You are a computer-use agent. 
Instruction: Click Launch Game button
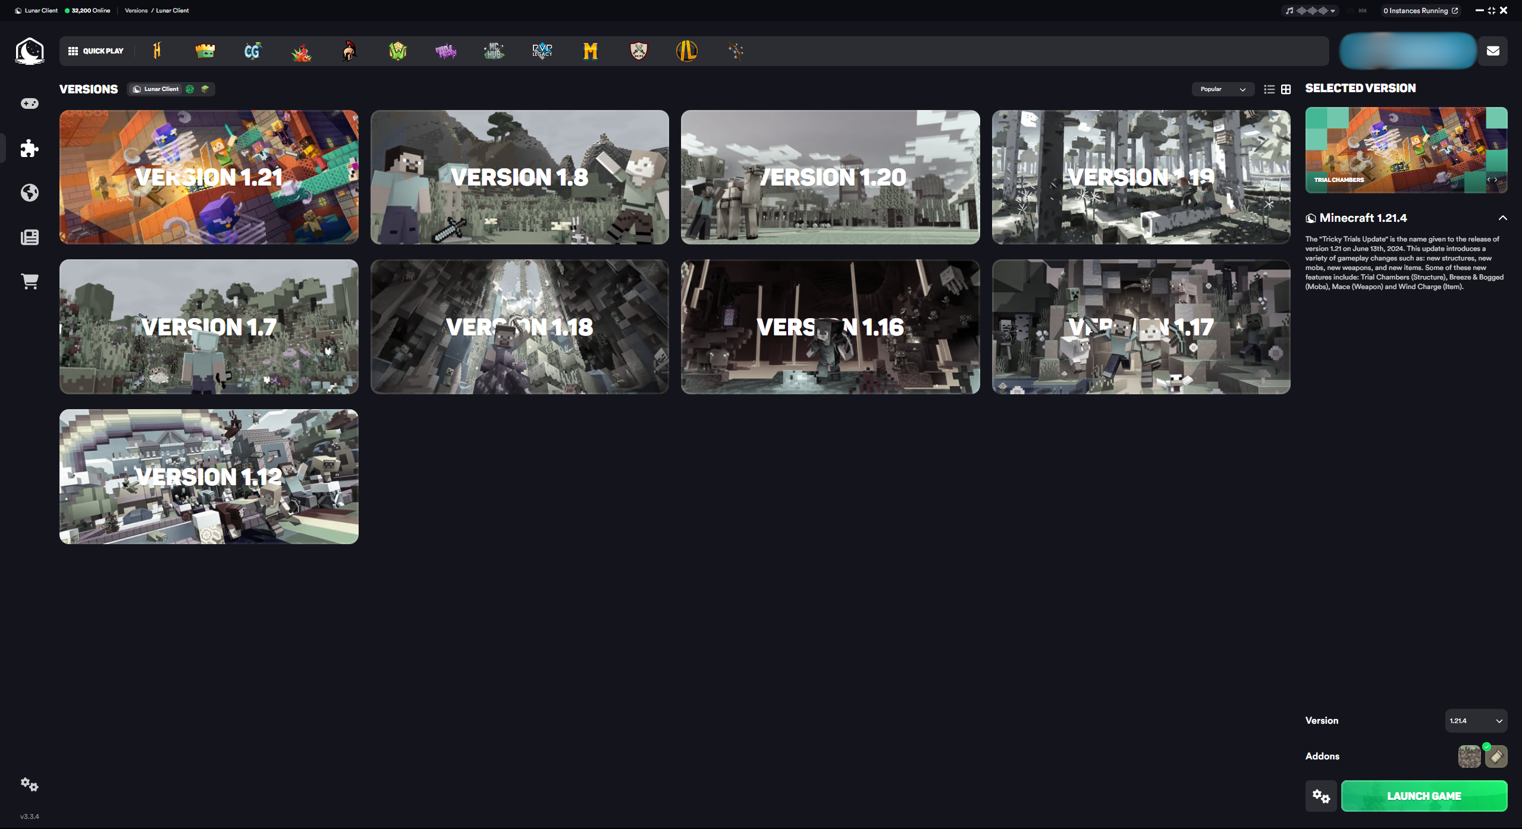click(x=1424, y=796)
